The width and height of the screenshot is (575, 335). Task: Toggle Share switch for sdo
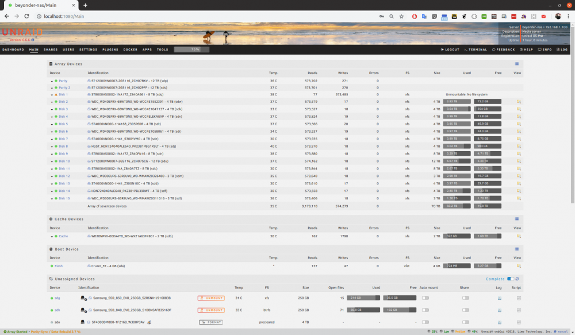click(x=466, y=322)
